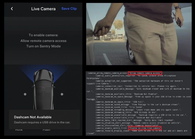The height and width of the screenshot is (139, 195).
Task: Click the "Cameras Unavailable" string in code
Action: [147, 125]
